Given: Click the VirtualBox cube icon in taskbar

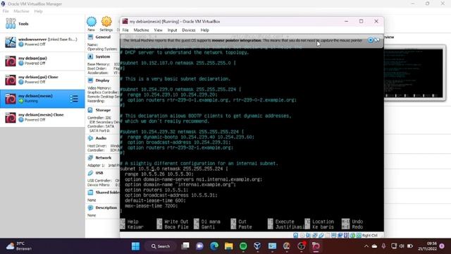Looking at the screenshot, I should point(257,246).
